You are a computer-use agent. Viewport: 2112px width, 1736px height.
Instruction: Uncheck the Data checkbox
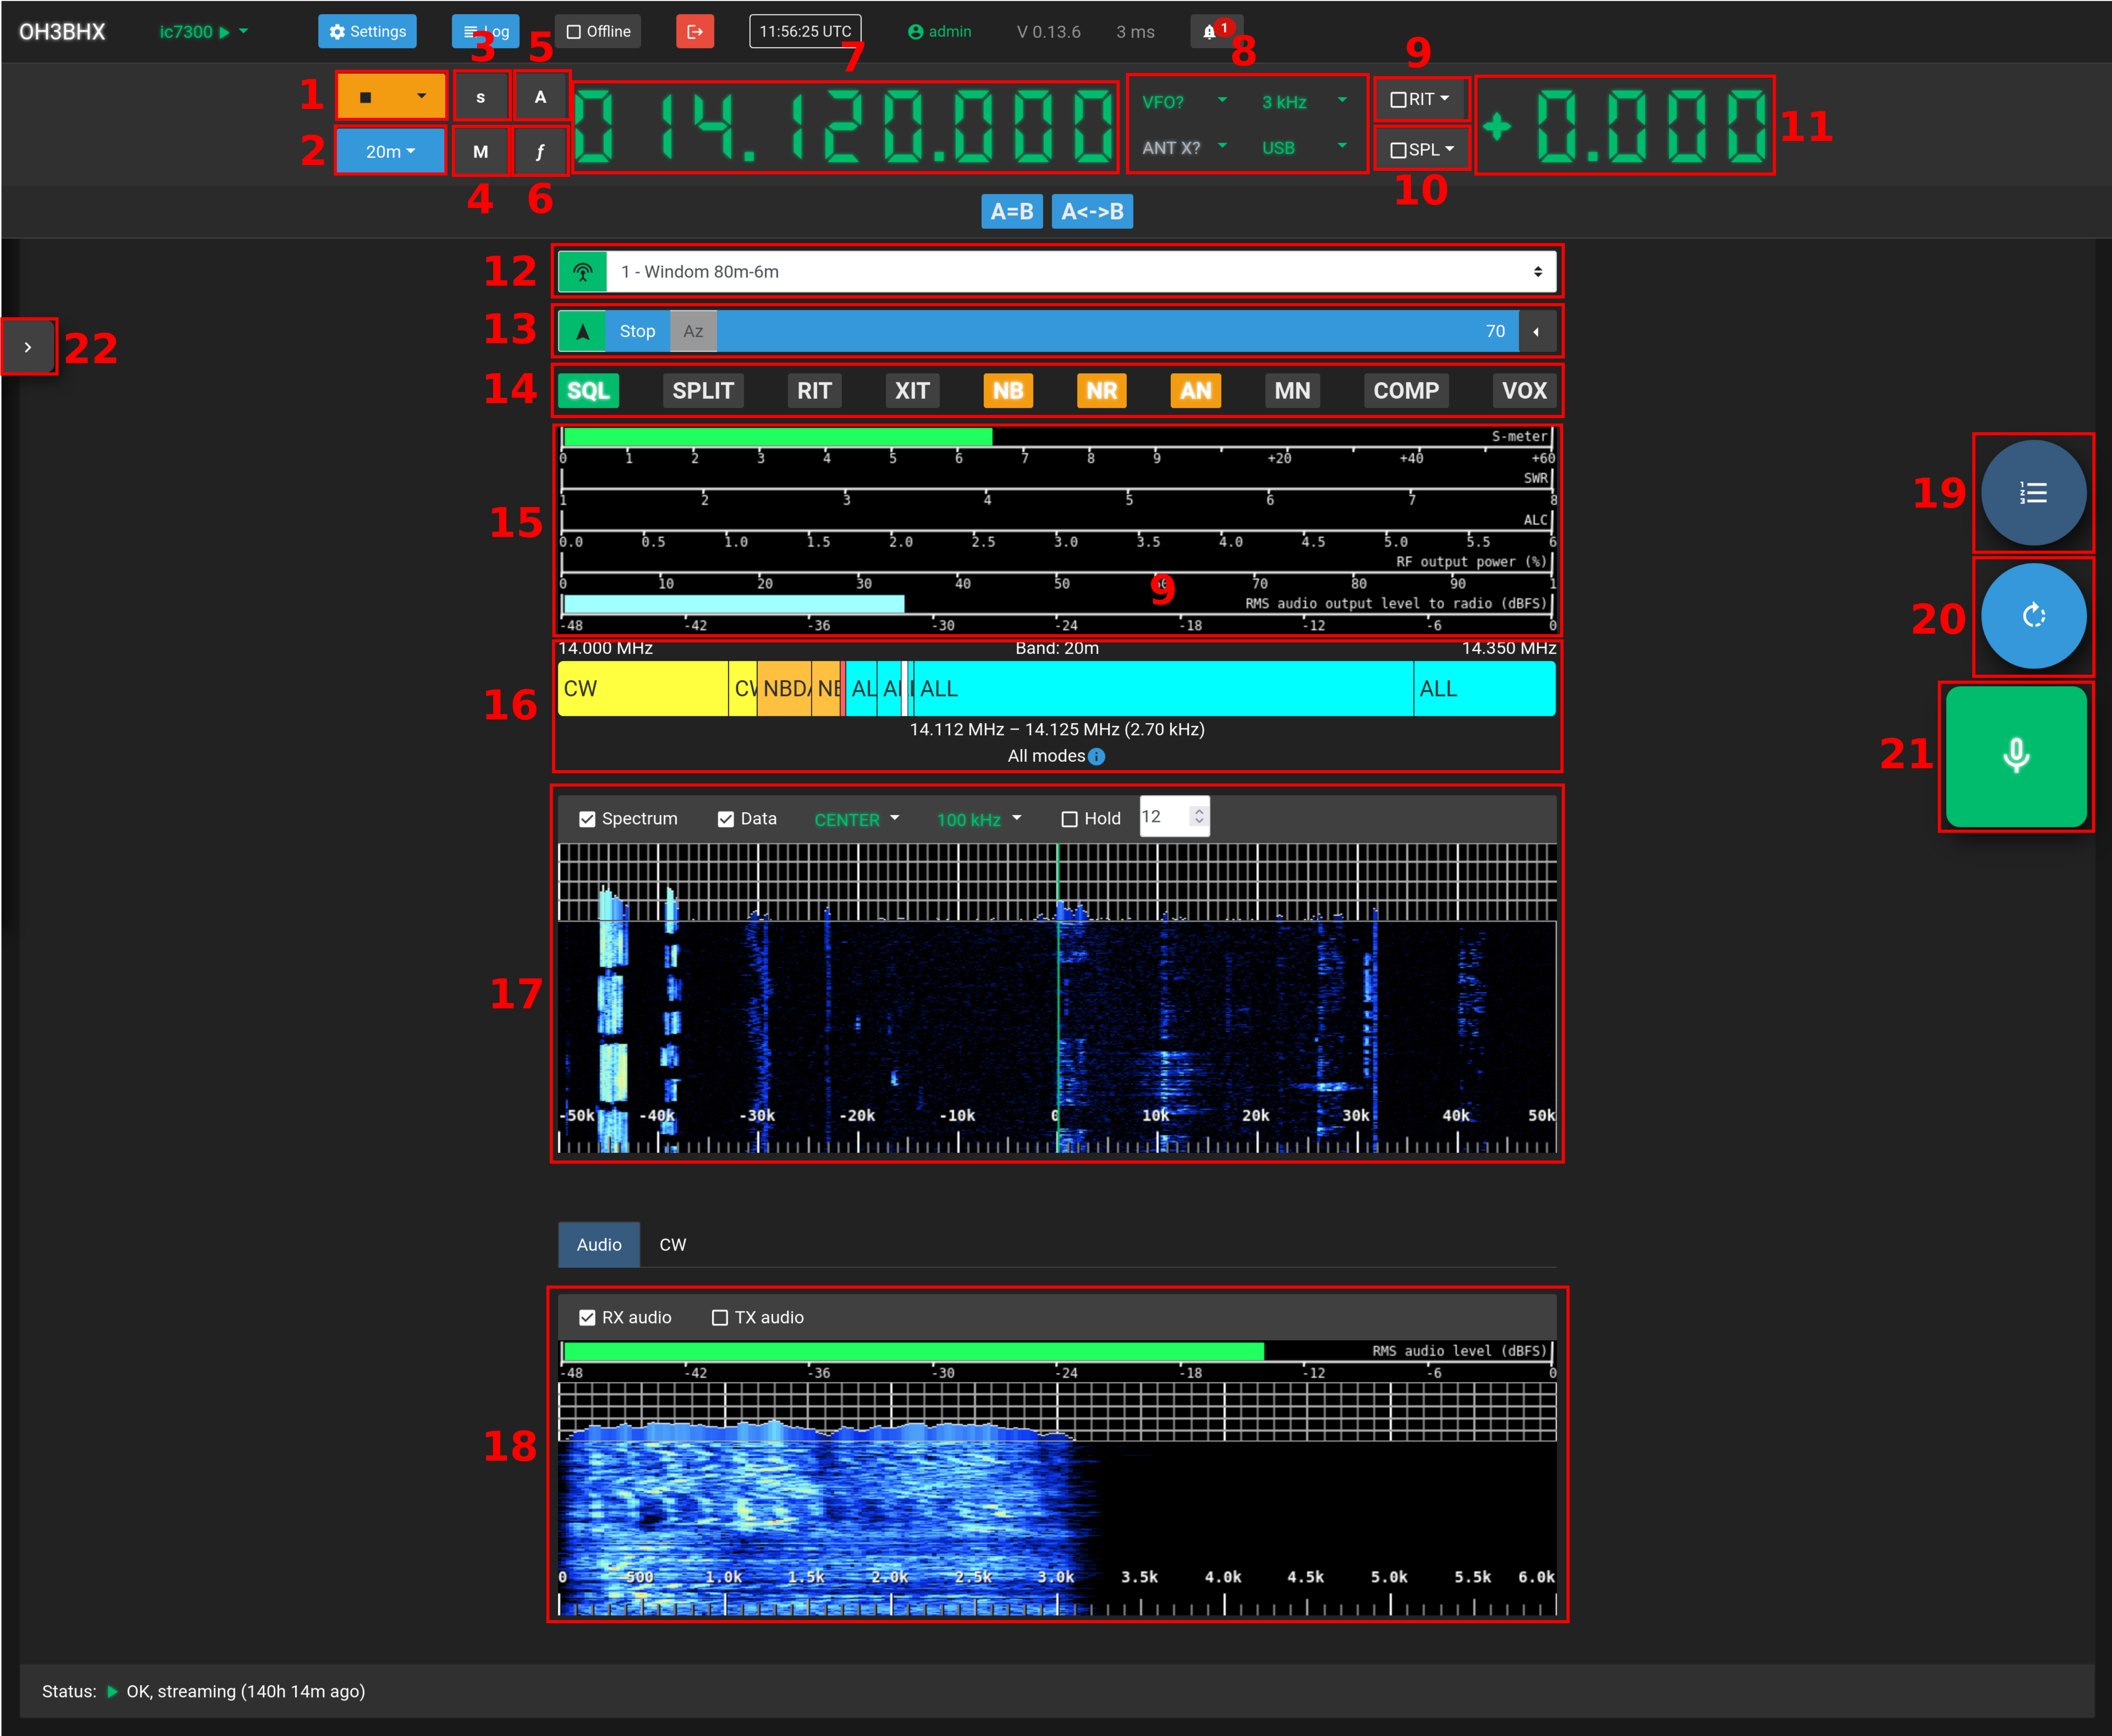click(x=726, y=819)
